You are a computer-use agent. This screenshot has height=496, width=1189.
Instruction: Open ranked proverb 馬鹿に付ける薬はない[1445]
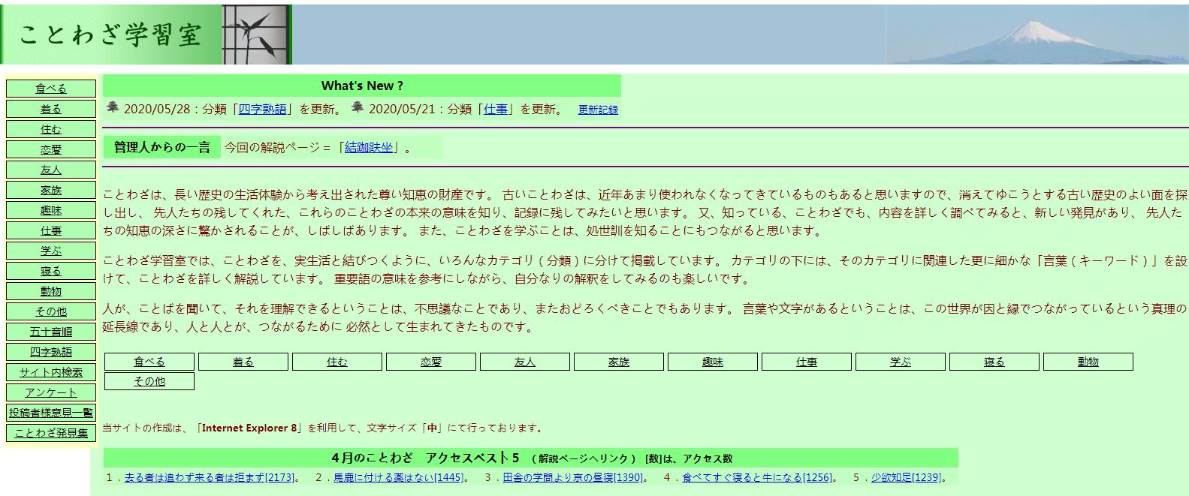click(399, 477)
